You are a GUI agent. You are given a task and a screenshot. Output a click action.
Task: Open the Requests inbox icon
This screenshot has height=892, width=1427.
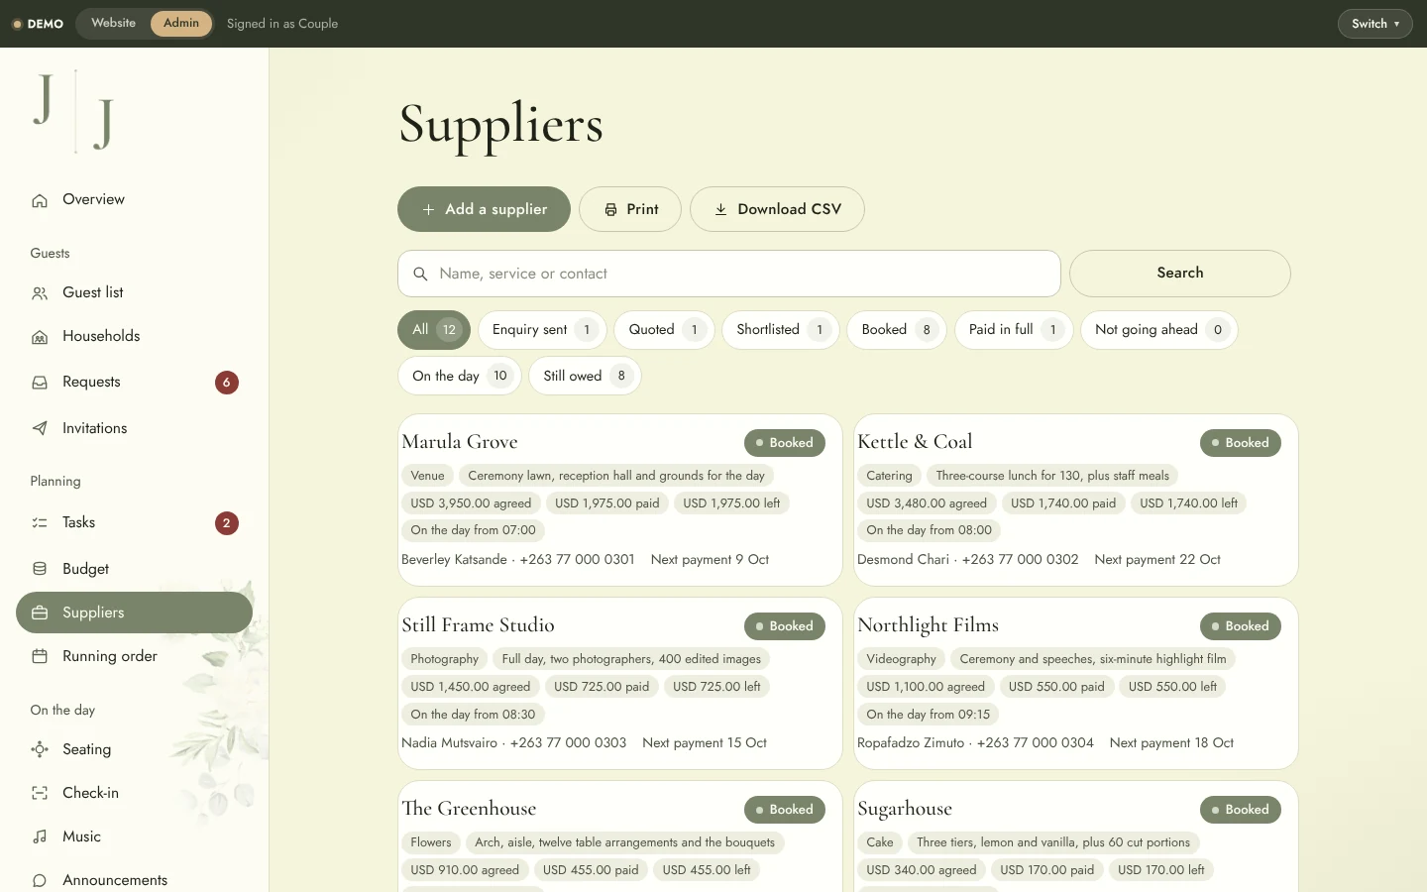coord(40,383)
